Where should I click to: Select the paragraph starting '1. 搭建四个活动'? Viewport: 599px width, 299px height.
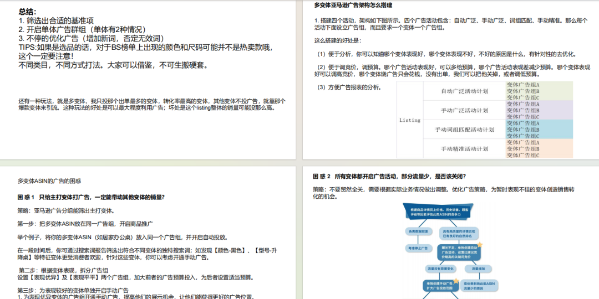pos(451,24)
